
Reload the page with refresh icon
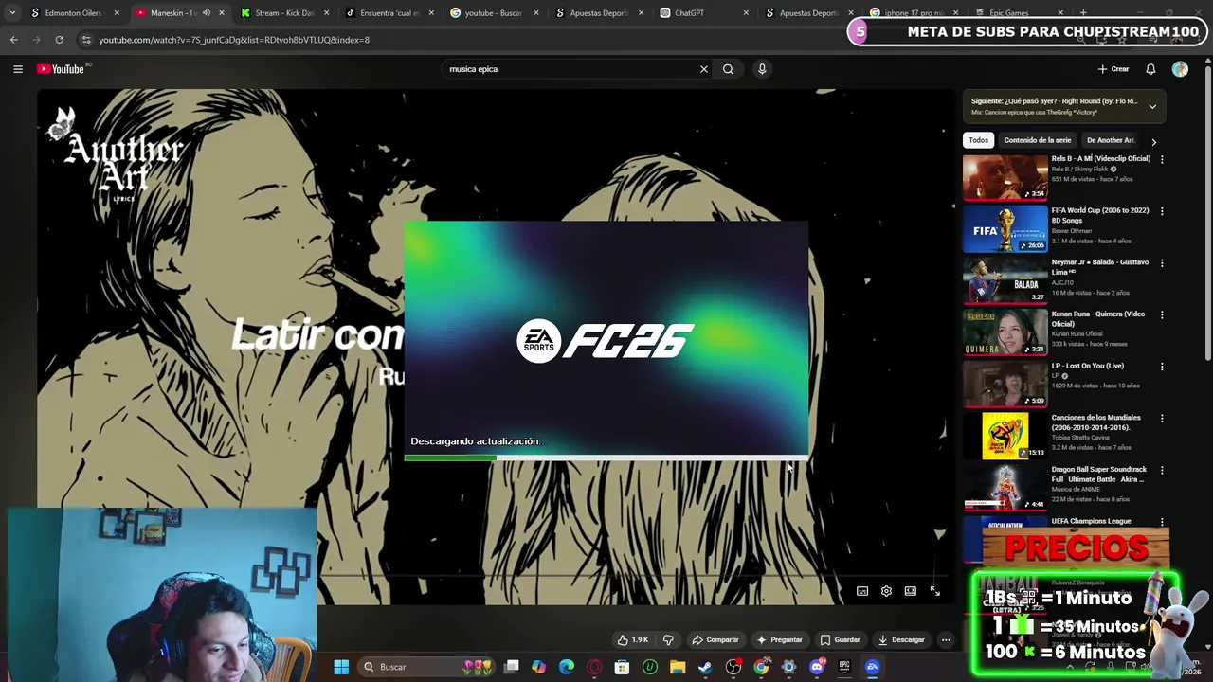click(59, 40)
